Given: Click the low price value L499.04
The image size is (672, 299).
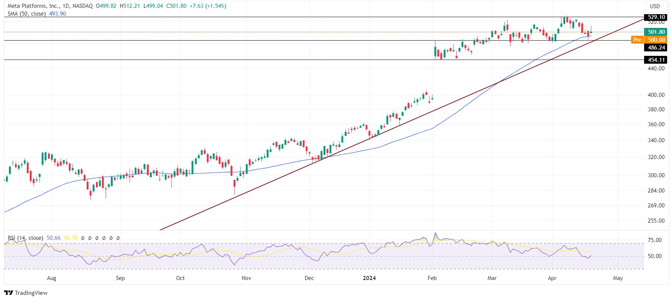Looking at the screenshot, I should 153,6.
